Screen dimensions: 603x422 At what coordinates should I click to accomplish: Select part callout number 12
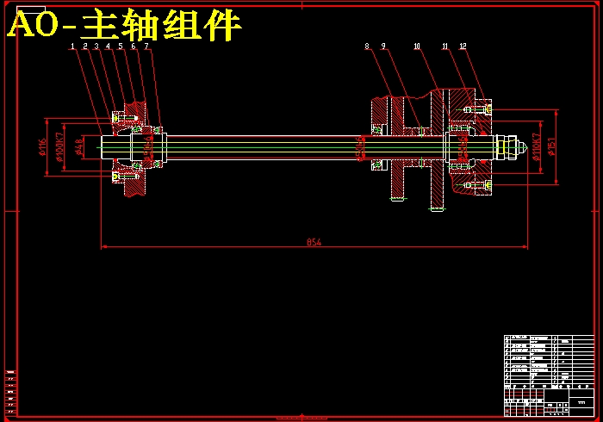(463, 47)
